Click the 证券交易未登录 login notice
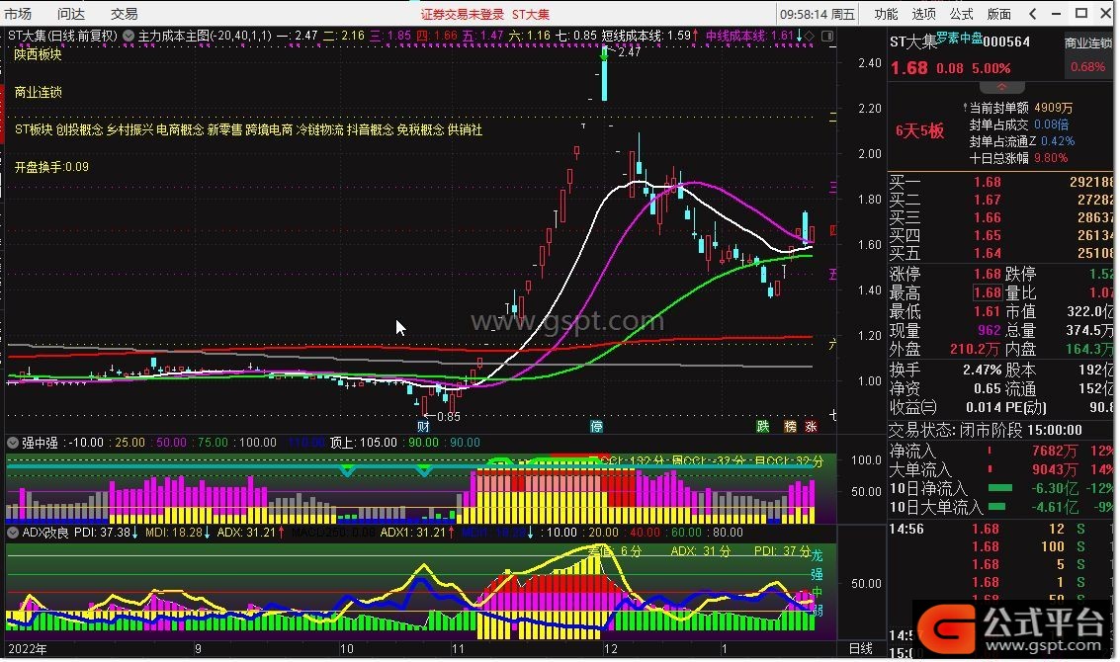Viewport: 1120px width, 662px height. [463, 14]
